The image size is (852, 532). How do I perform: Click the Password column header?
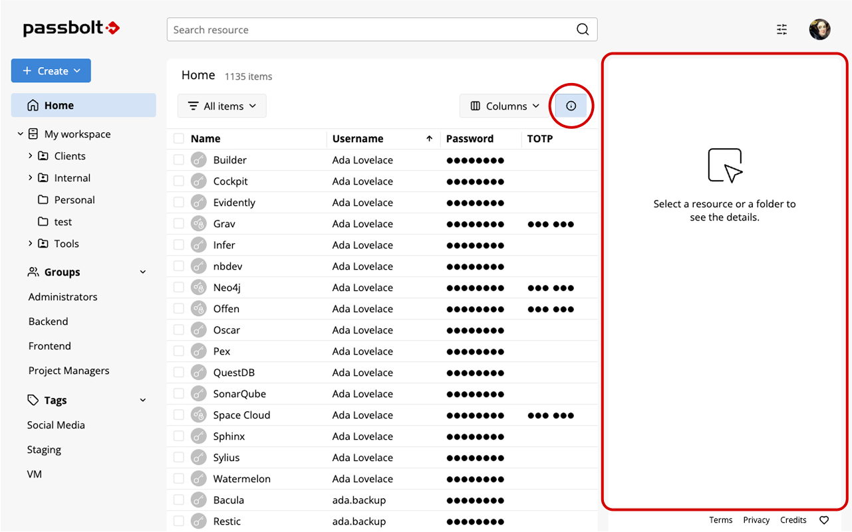pyautogui.click(x=470, y=139)
